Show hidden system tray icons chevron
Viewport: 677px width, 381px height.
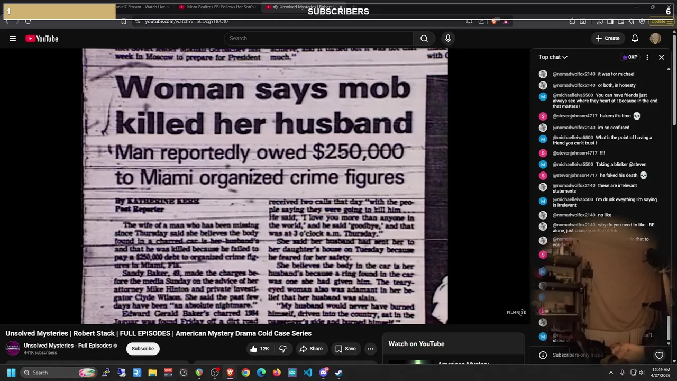click(611, 373)
